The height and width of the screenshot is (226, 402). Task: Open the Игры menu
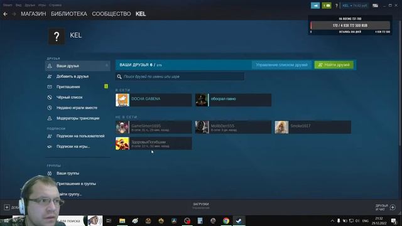tap(42, 5)
